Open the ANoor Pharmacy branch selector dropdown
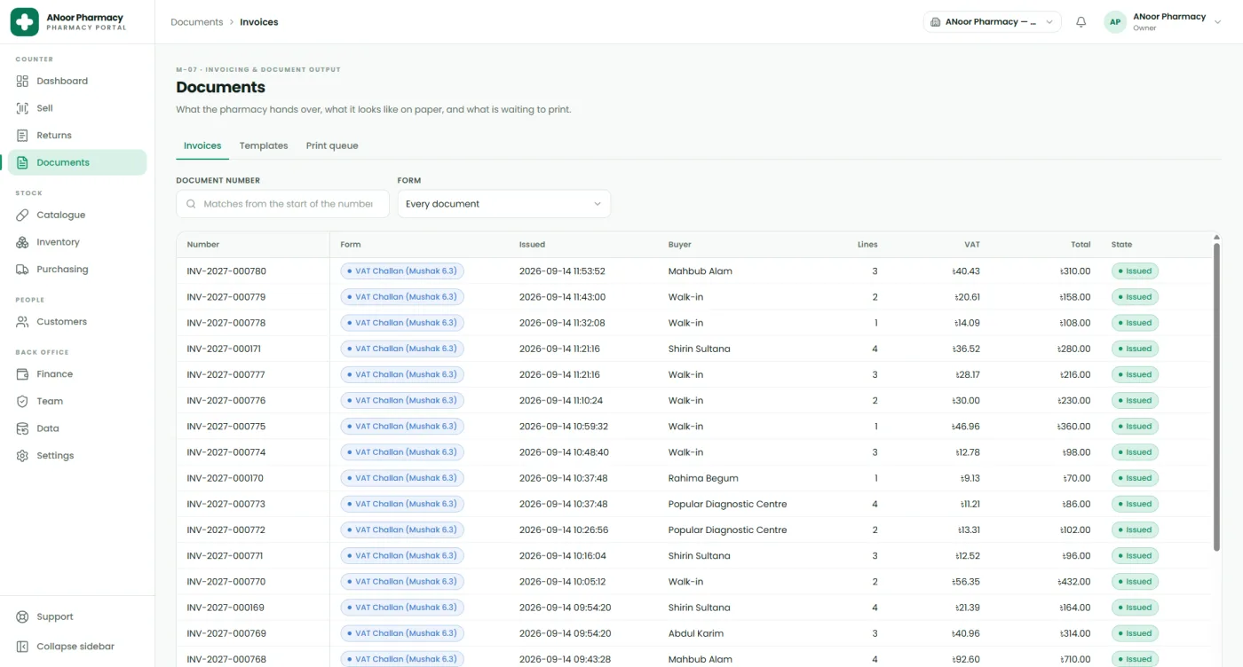Screen dimensions: 1243x667 993,22
